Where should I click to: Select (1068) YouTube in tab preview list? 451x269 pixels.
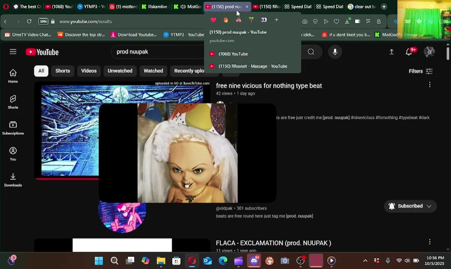pyautogui.click(x=252, y=54)
